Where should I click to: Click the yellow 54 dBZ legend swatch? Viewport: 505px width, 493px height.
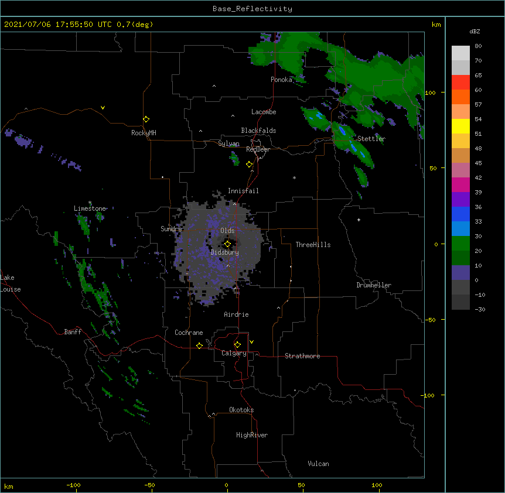click(460, 126)
